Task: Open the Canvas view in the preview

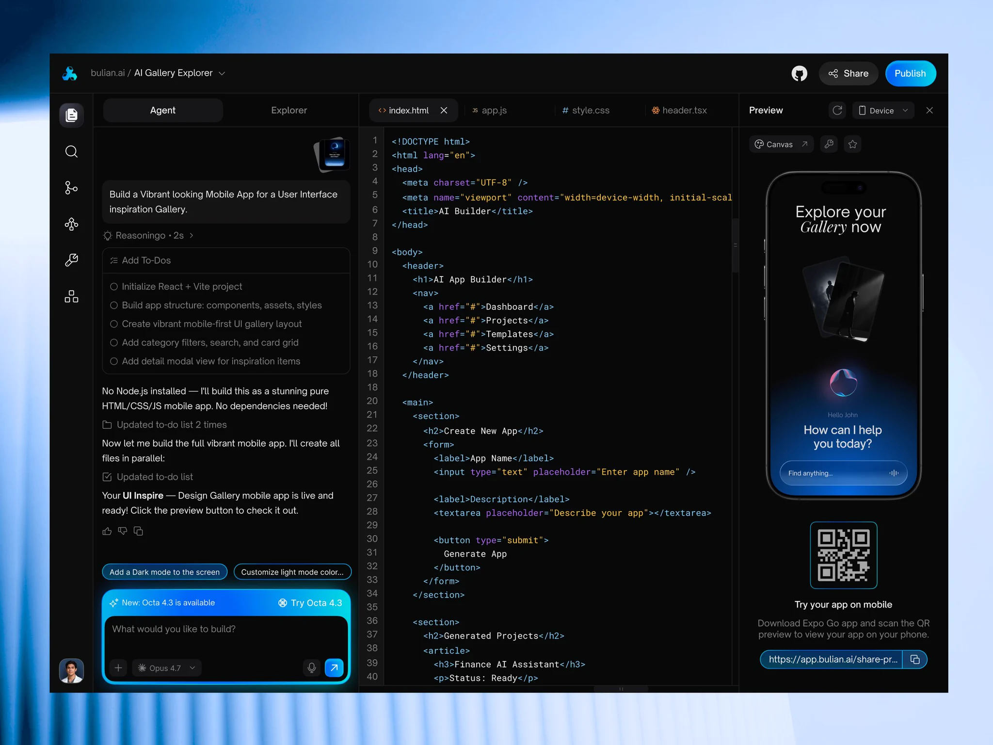Action: tap(781, 144)
